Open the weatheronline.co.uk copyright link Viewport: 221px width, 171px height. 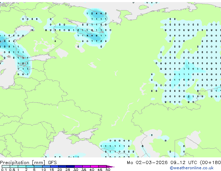pos(191,168)
